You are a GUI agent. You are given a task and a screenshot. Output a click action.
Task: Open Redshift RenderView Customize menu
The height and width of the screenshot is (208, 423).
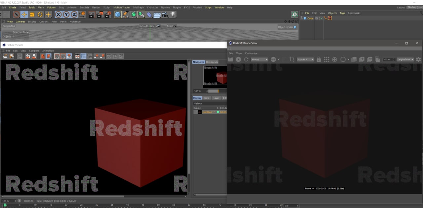[251, 53]
